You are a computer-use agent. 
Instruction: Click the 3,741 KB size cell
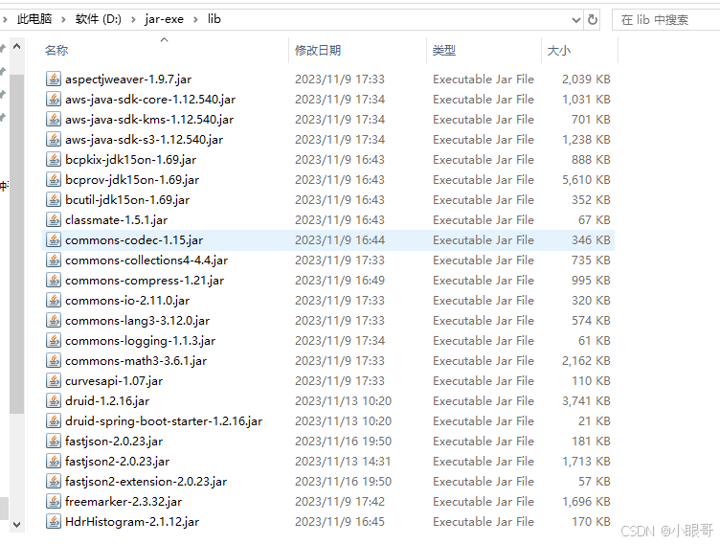586,401
